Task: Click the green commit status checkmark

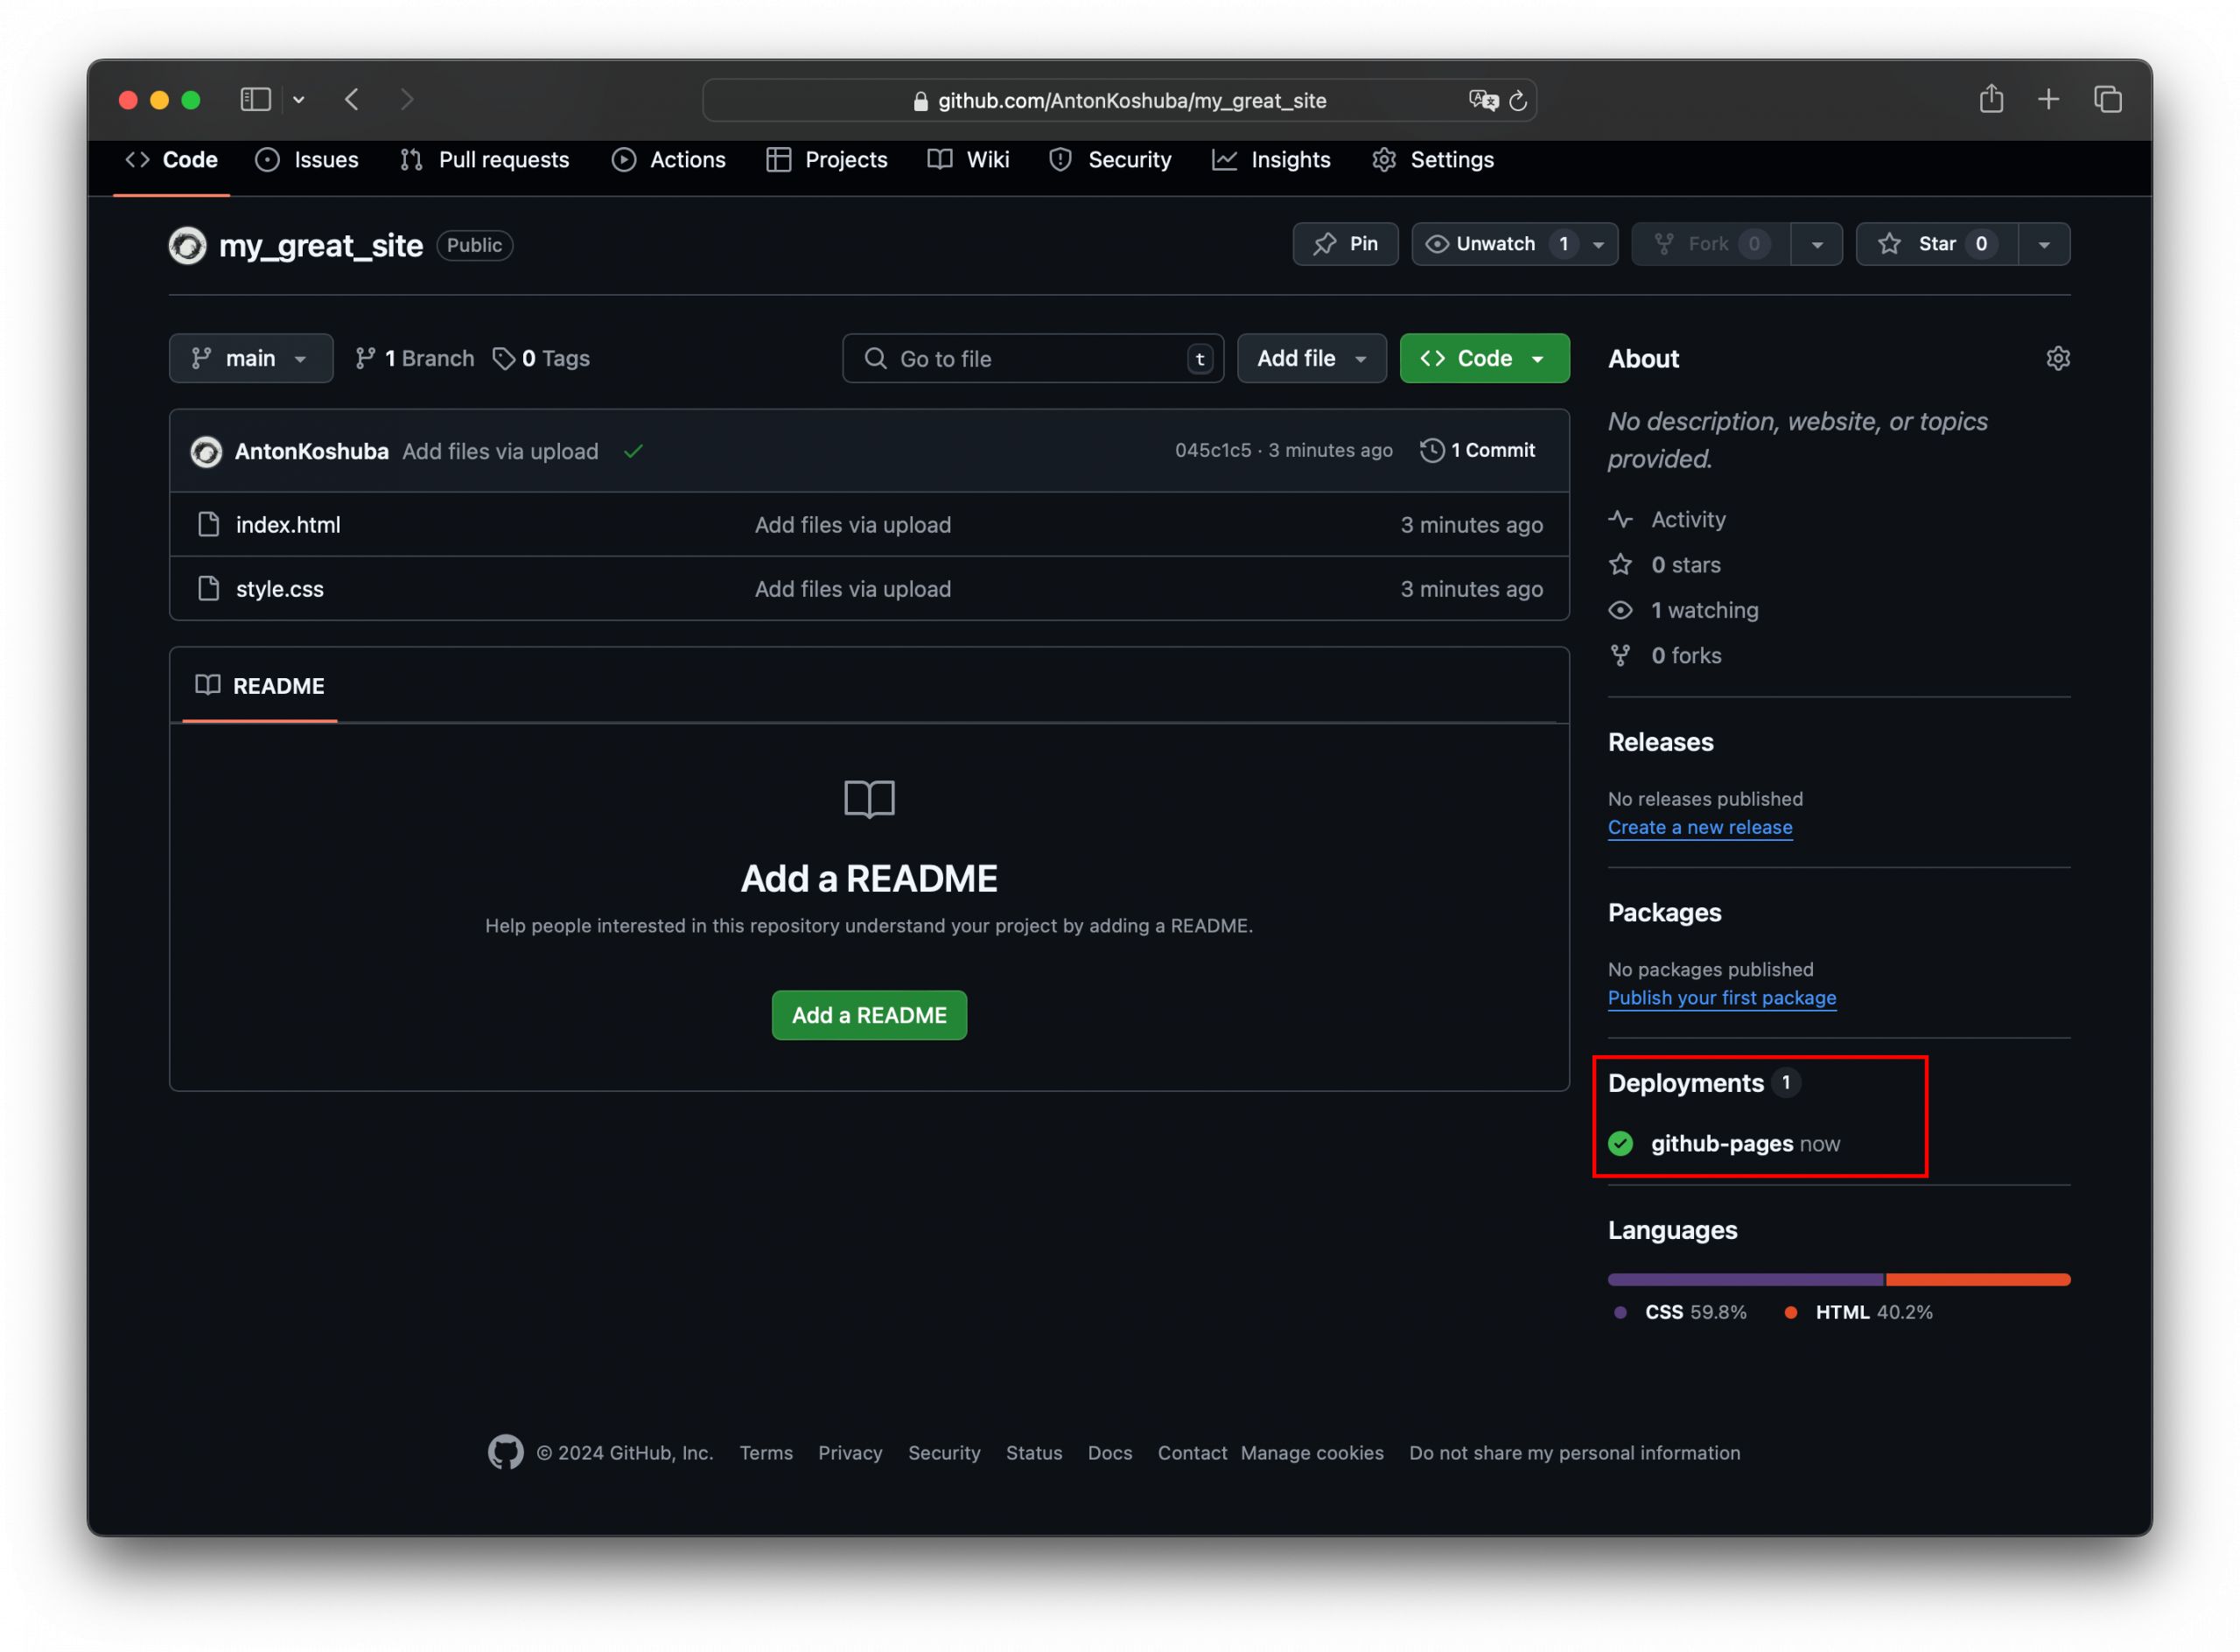Action: (x=633, y=452)
